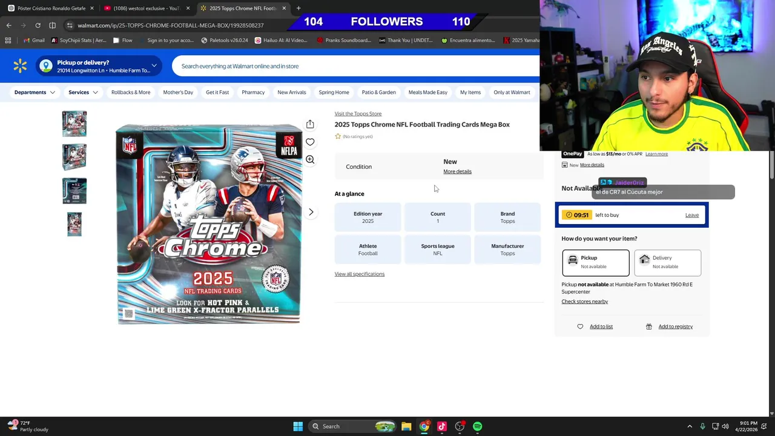Reload the Walmart page
The height and width of the screenshot is (436, 775).
click(38, 25)
